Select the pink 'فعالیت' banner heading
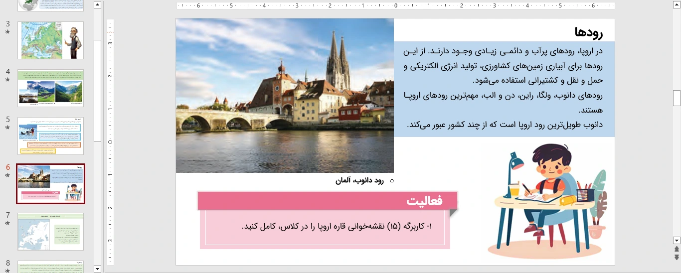The image size is (681, 273). [328, 200]
